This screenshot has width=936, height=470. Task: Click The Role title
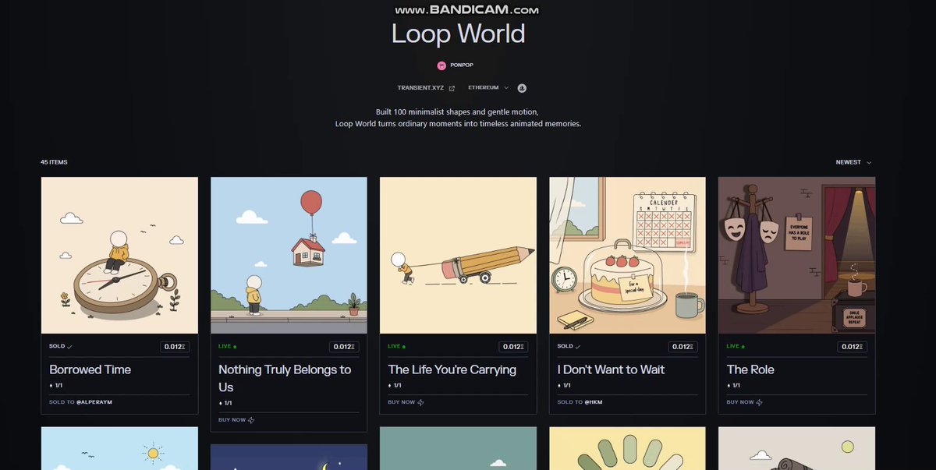750,369
